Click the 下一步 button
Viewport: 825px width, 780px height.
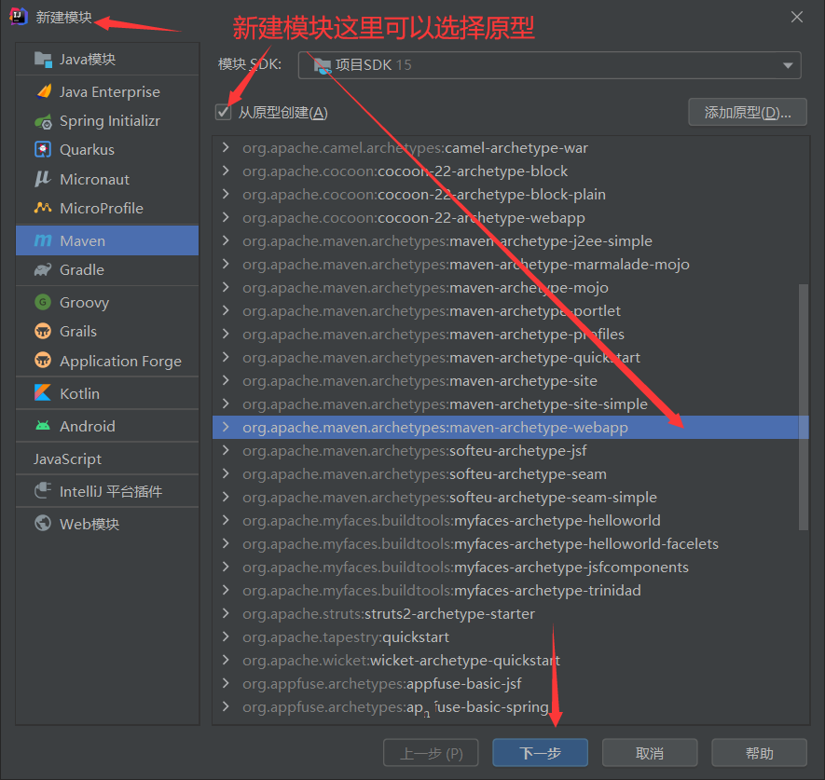point(540,753)
